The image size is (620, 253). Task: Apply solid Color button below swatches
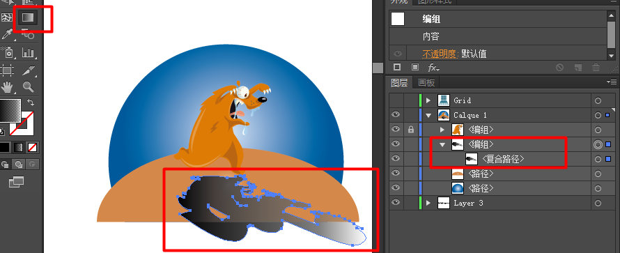pyautogui.click(x=4, y=148)
